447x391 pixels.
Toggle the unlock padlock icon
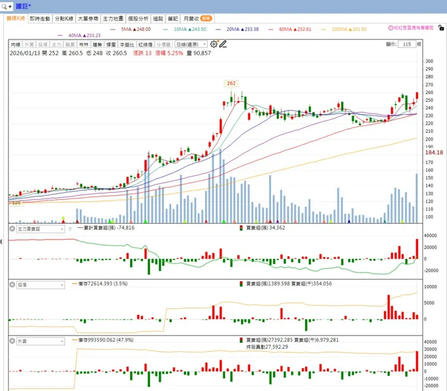coord(441,28)
